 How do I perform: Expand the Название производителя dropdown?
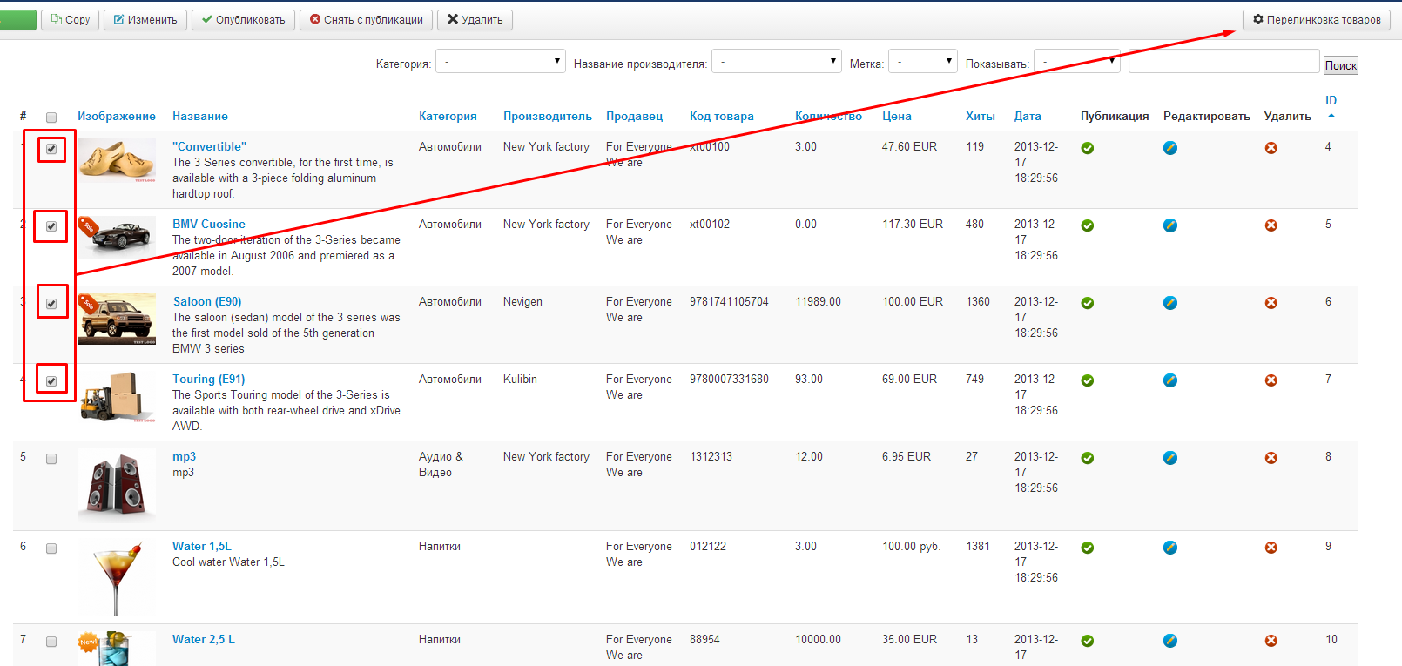(776, 62)
